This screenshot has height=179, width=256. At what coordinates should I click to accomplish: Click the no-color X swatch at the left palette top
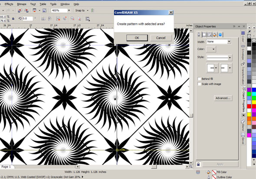coord(249,36)
